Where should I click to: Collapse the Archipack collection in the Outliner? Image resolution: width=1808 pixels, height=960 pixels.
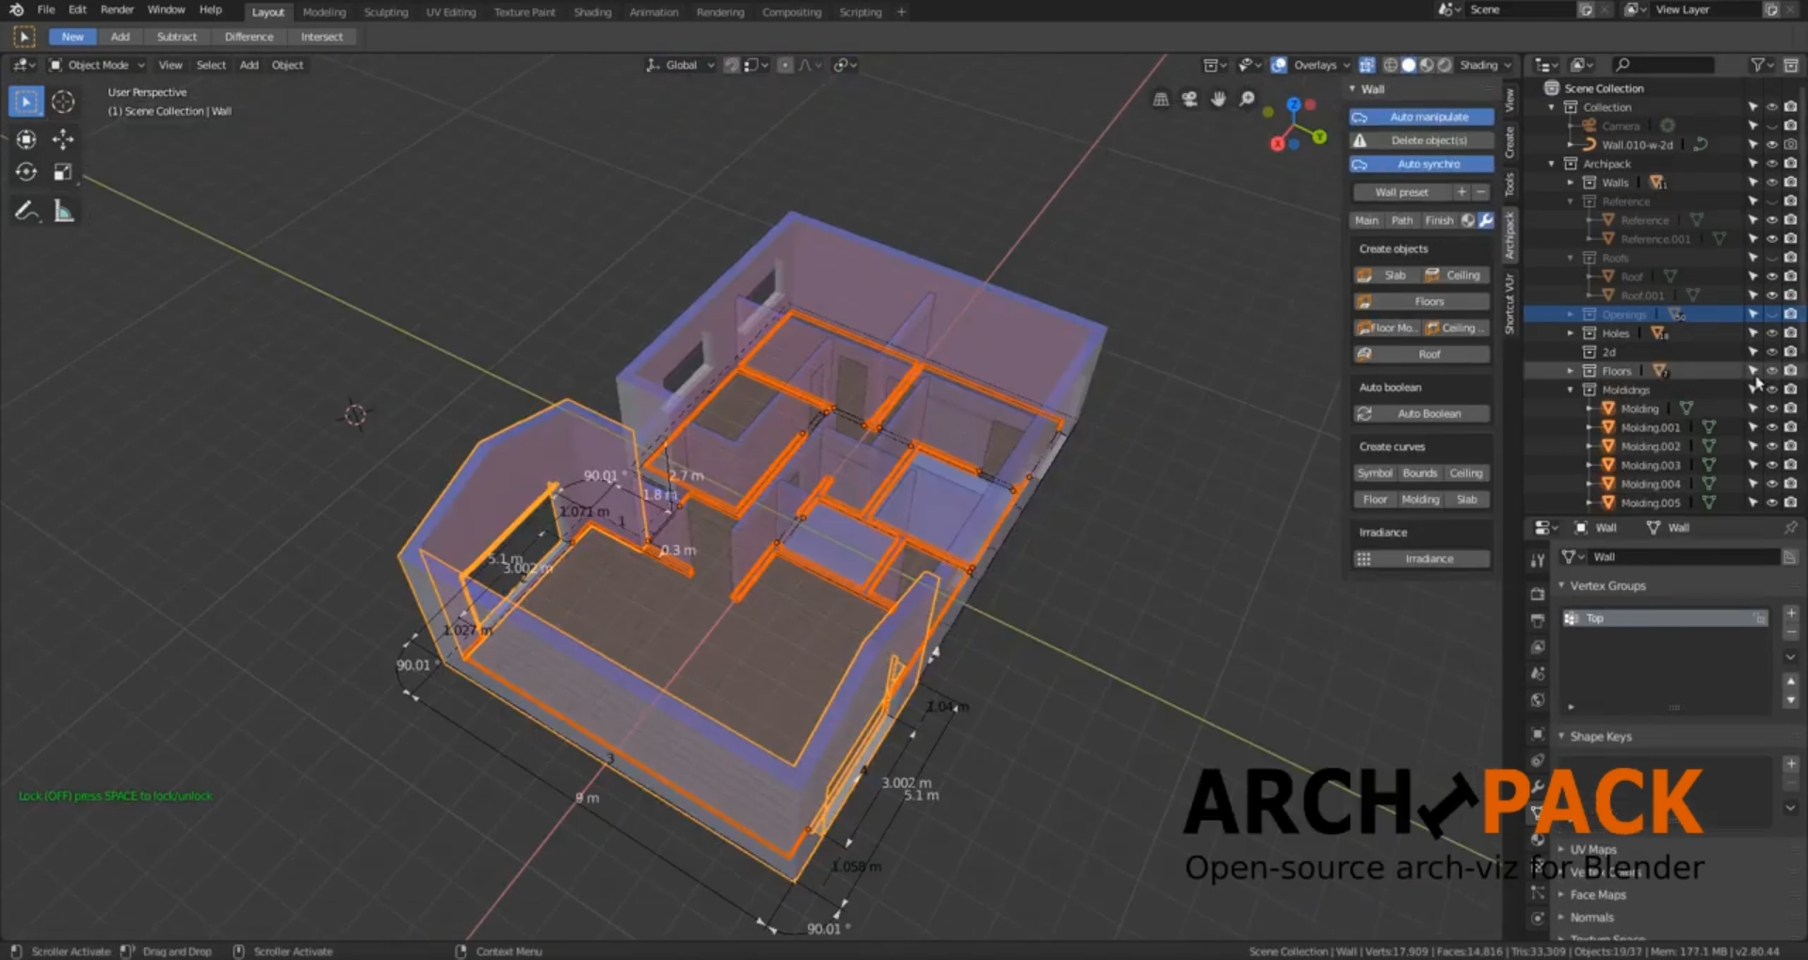tap(1550, 163)
